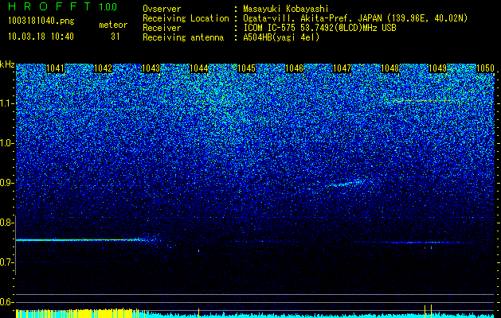Click the 1041 time marker
501x318 pixels.
coord(55,68)
